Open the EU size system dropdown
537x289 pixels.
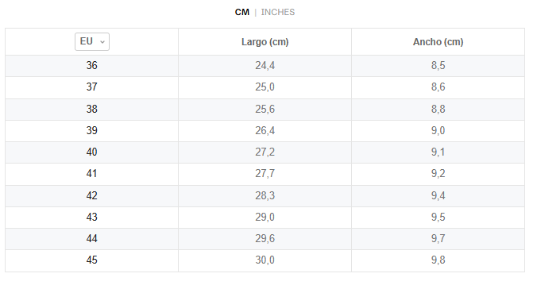(92, 41)
